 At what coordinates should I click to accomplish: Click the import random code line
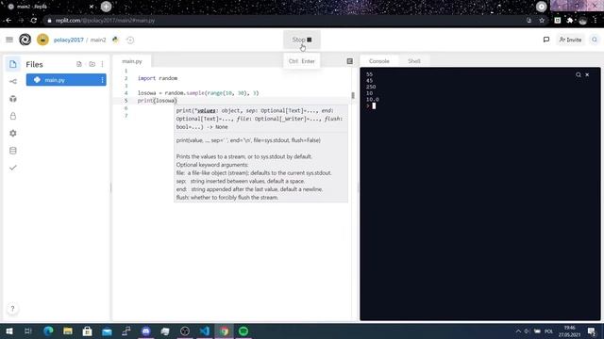pyautogui.click(x=158, y=78)
